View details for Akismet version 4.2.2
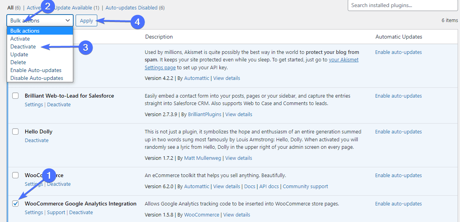Viewport: 460px width, 222px height. click(x=226, y=78)
